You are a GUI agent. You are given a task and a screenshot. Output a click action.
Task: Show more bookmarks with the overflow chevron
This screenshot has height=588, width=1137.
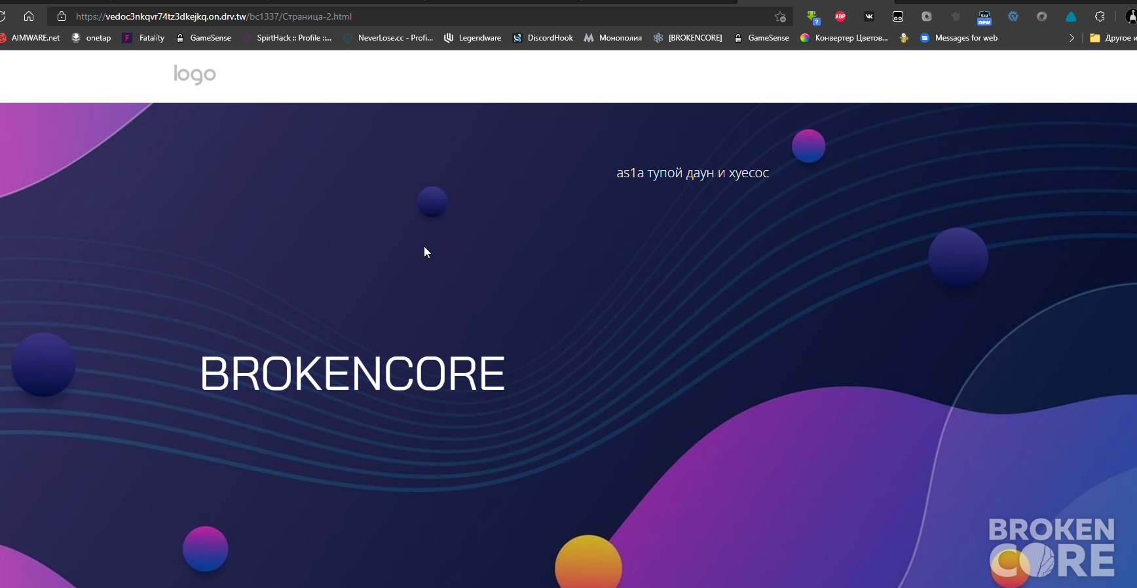click(1072, 38)
